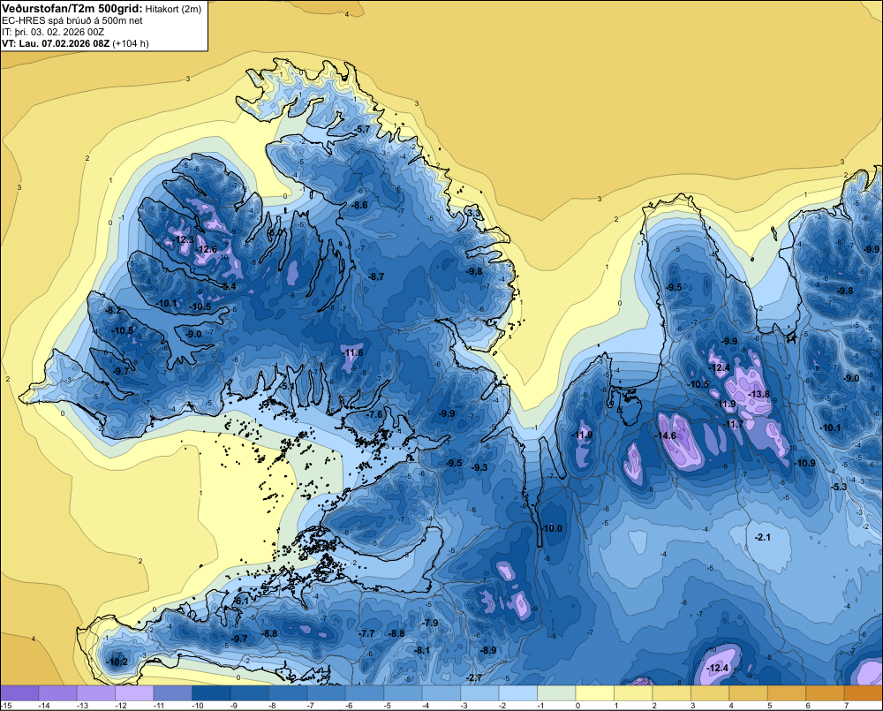This screenshot has height=711, width=883.
Task: Click the -8.7 temperature label
Action: (x=375, y=276)
